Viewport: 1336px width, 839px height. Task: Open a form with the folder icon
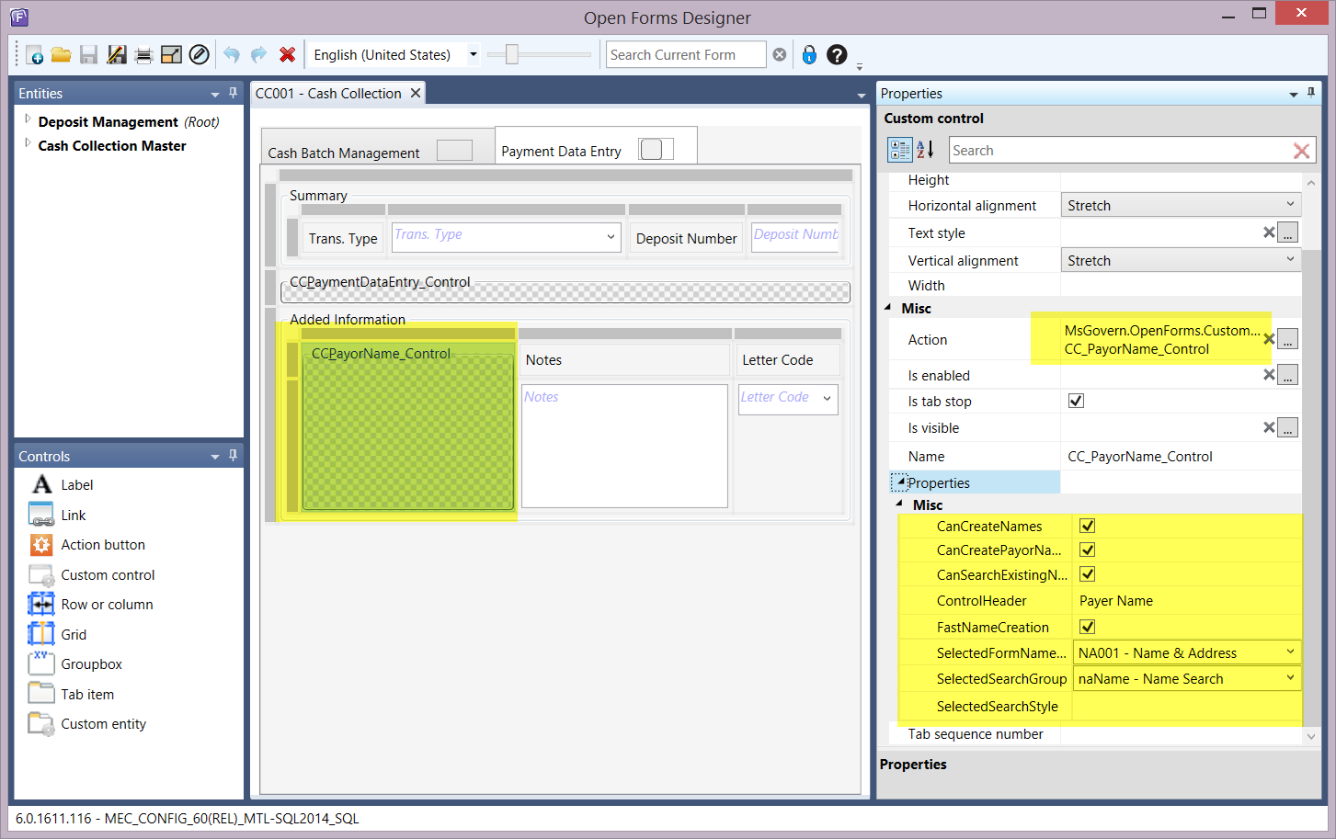[x=62, y=55]
